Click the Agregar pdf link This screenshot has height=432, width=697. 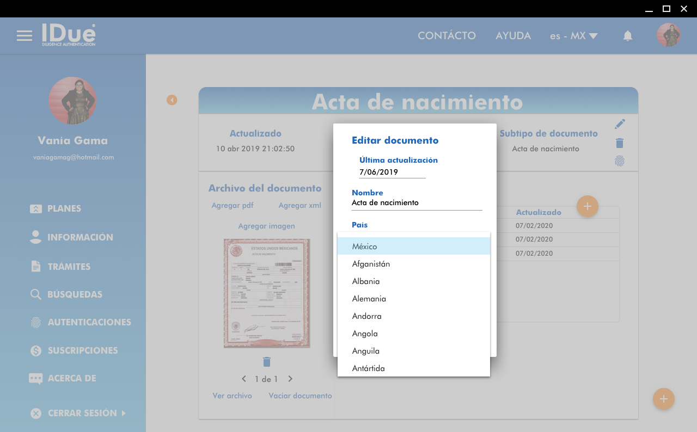[x=233, y=205]
